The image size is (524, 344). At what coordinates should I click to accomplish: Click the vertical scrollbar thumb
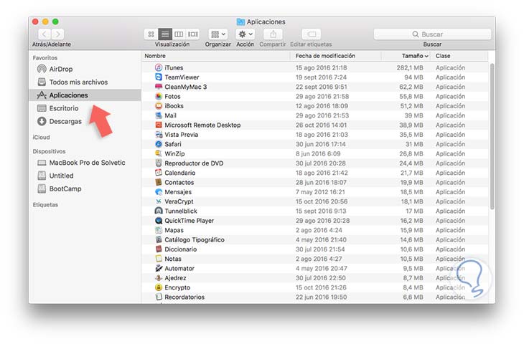tap(492, 136)
